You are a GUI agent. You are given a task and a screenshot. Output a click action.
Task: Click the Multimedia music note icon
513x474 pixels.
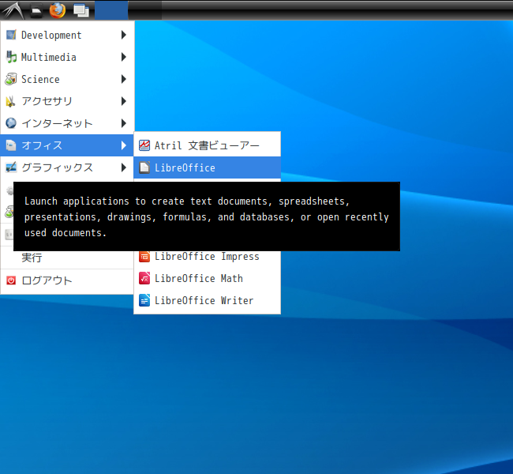(x=11, y=57)
